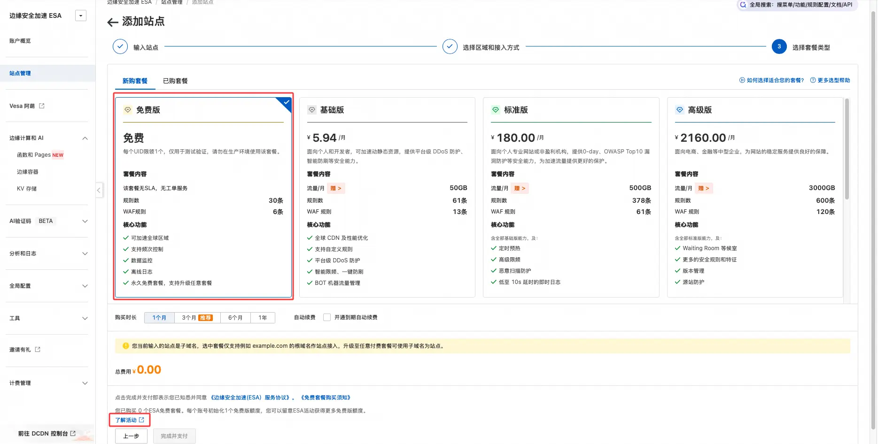Click the 基础版 plan diamond icon

[312, 110]
